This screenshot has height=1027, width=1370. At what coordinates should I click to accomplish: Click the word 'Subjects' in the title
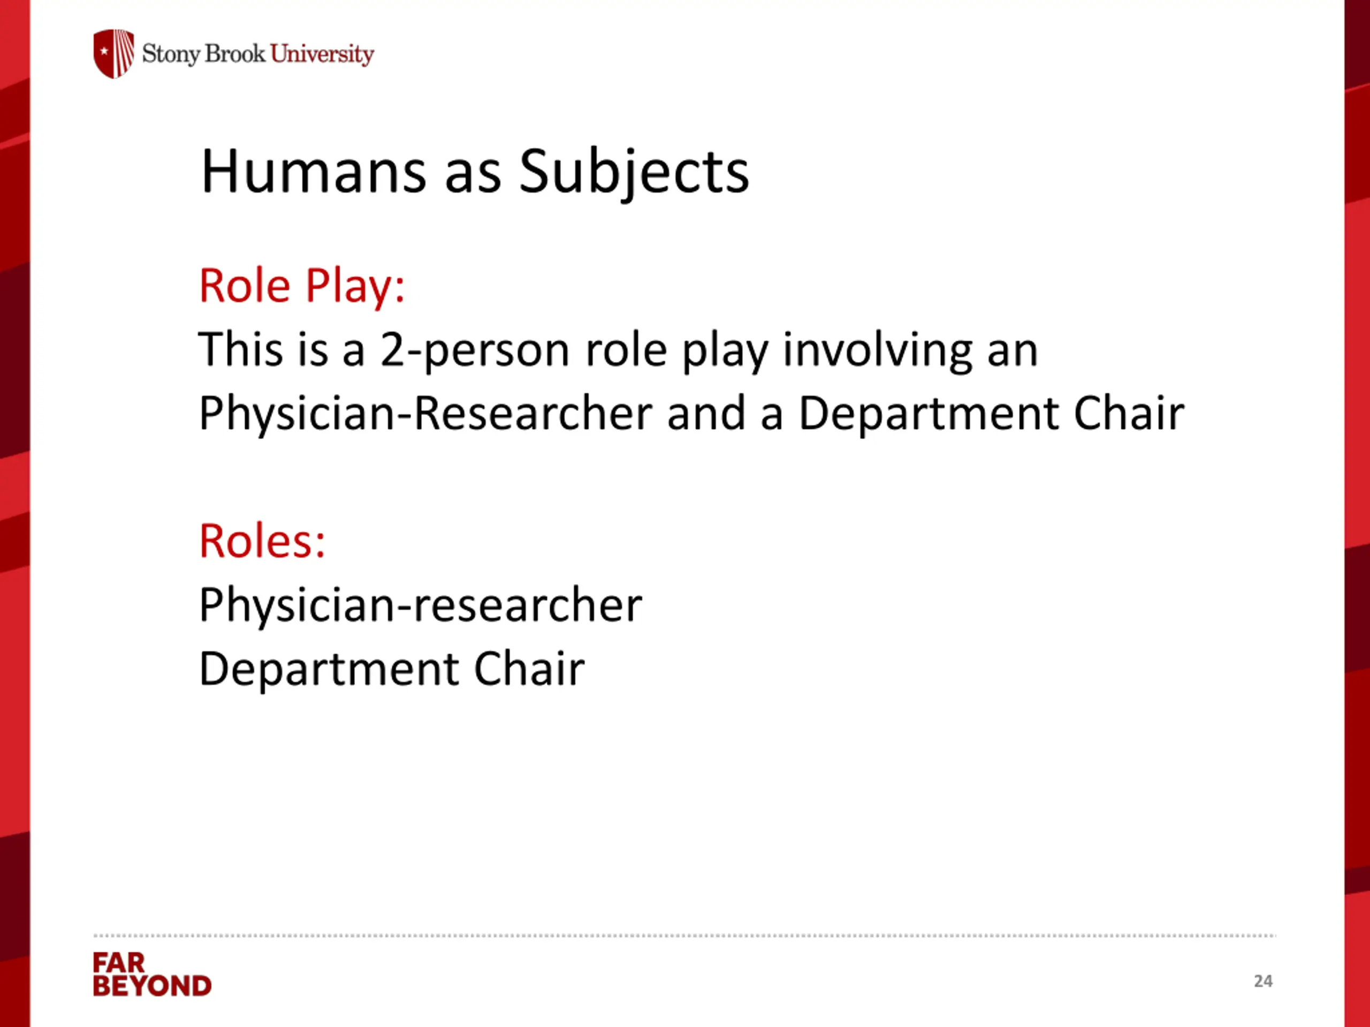[634, 172]
